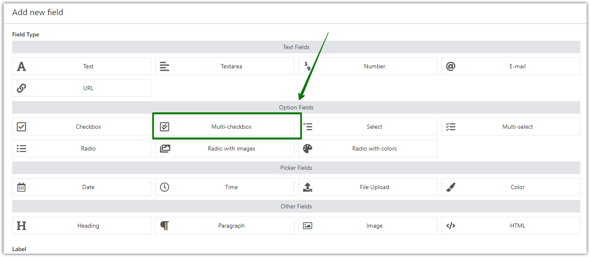Select Radio with images field type

[225, 148]
